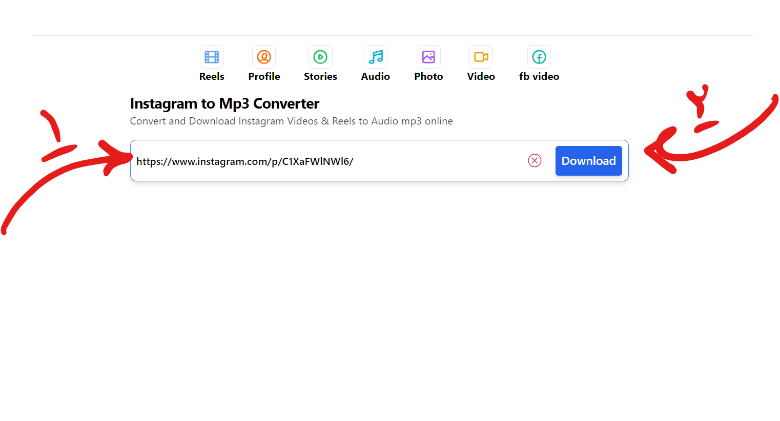Viewport: 780px width, 421px height.
Task: Open the Audio music note icon
Action: (x=376, y=57)
